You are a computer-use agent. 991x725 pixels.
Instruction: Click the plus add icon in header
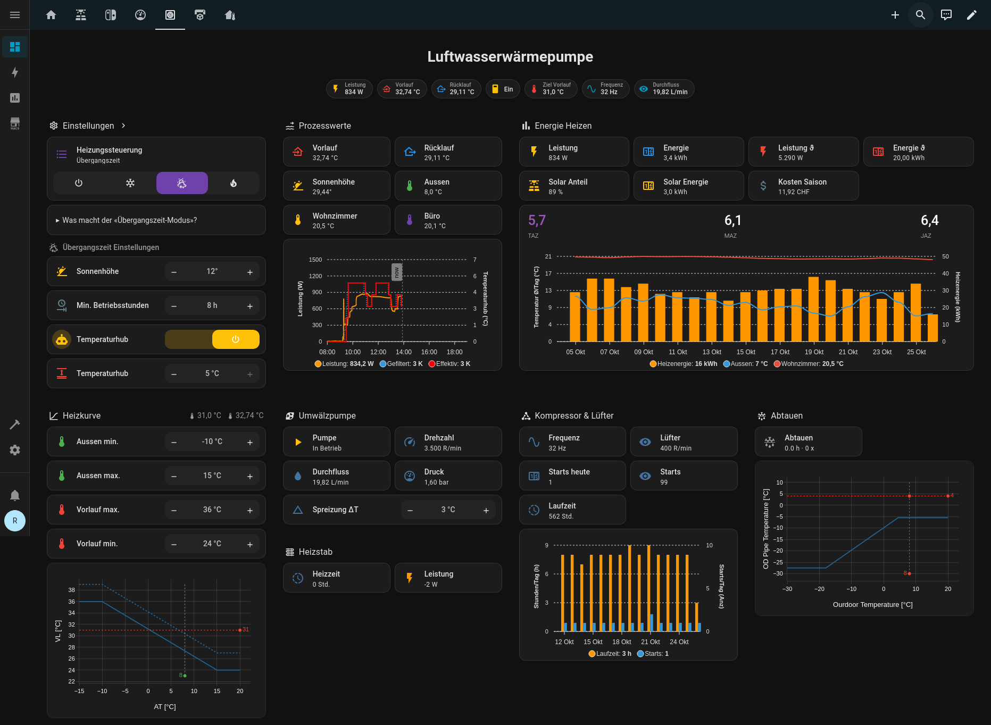tap(895, 15)
